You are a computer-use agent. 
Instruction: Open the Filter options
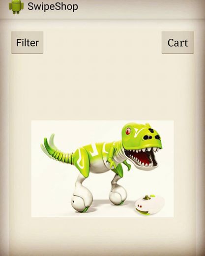tap(28, 42)
